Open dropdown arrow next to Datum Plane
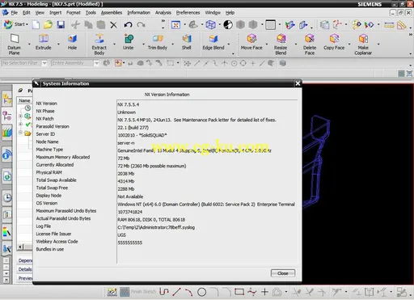414x300 pixels. tap(29, 44)
